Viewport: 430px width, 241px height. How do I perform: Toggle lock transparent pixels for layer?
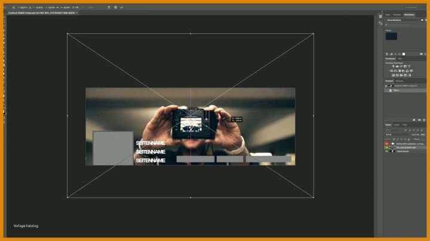tap(394, 139)
